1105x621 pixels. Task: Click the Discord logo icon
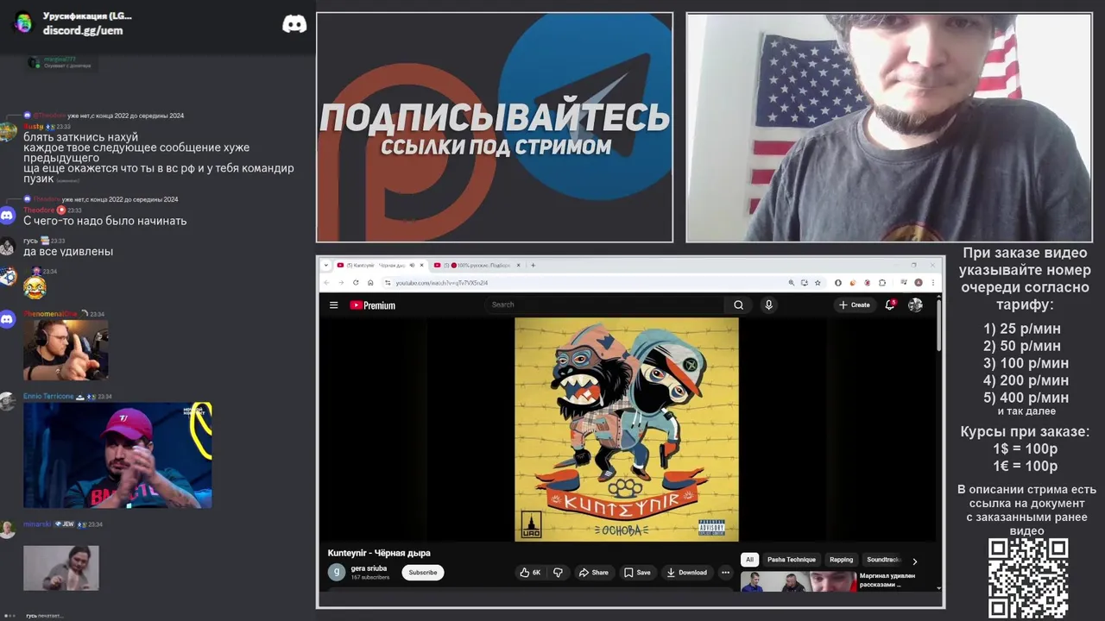tap(294, 23)
